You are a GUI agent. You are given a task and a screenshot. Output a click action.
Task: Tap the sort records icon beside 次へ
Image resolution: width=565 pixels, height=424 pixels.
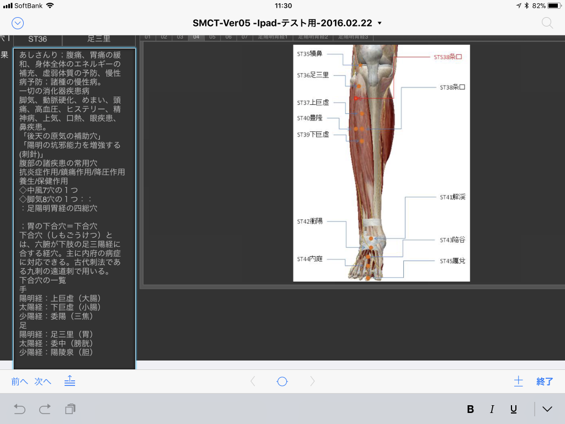[70, 381]
